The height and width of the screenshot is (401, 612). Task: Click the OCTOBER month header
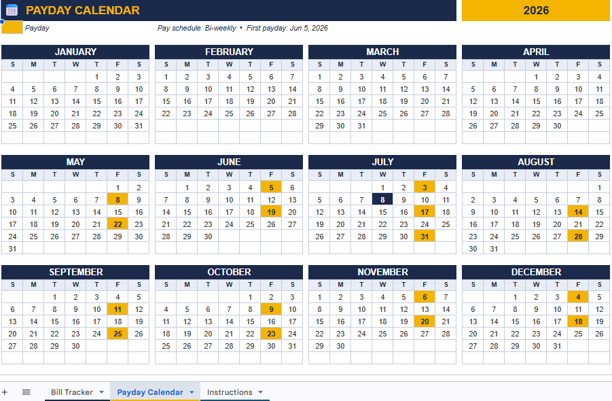coord(229,272)
